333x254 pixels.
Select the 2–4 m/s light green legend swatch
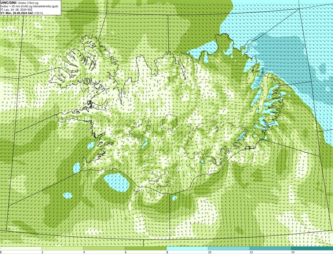tap(62, 248)
